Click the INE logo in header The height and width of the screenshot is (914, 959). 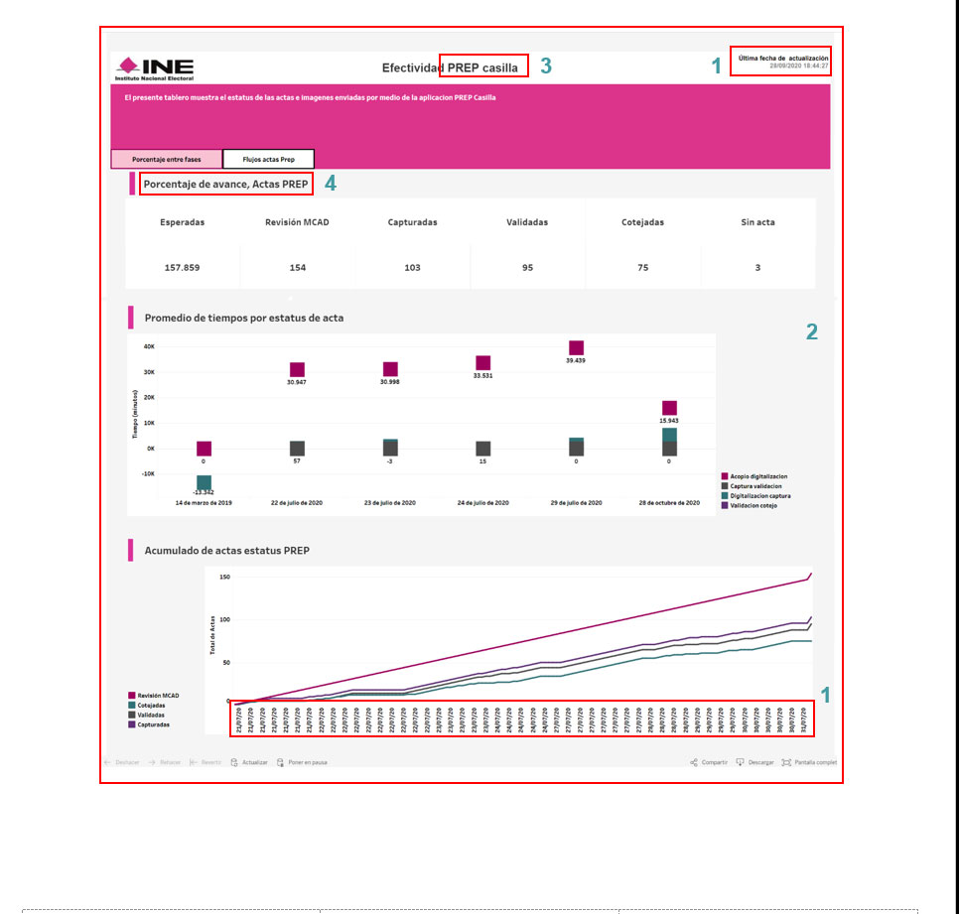point(154,66)
